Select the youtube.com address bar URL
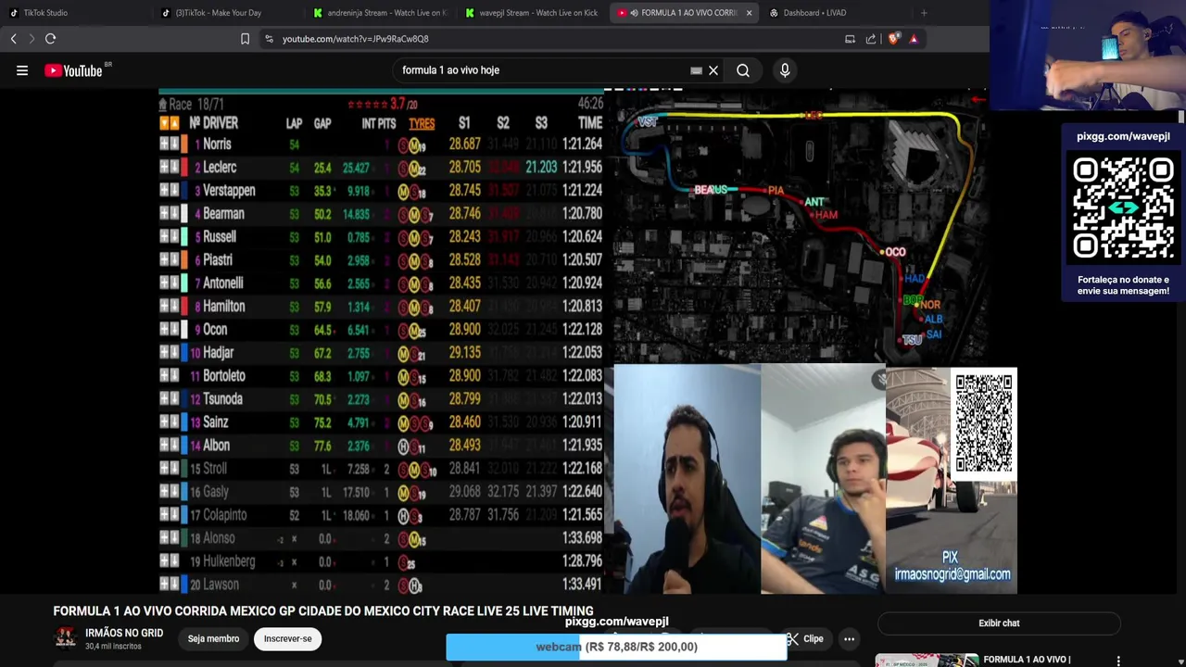 click(x=356, y=39)
